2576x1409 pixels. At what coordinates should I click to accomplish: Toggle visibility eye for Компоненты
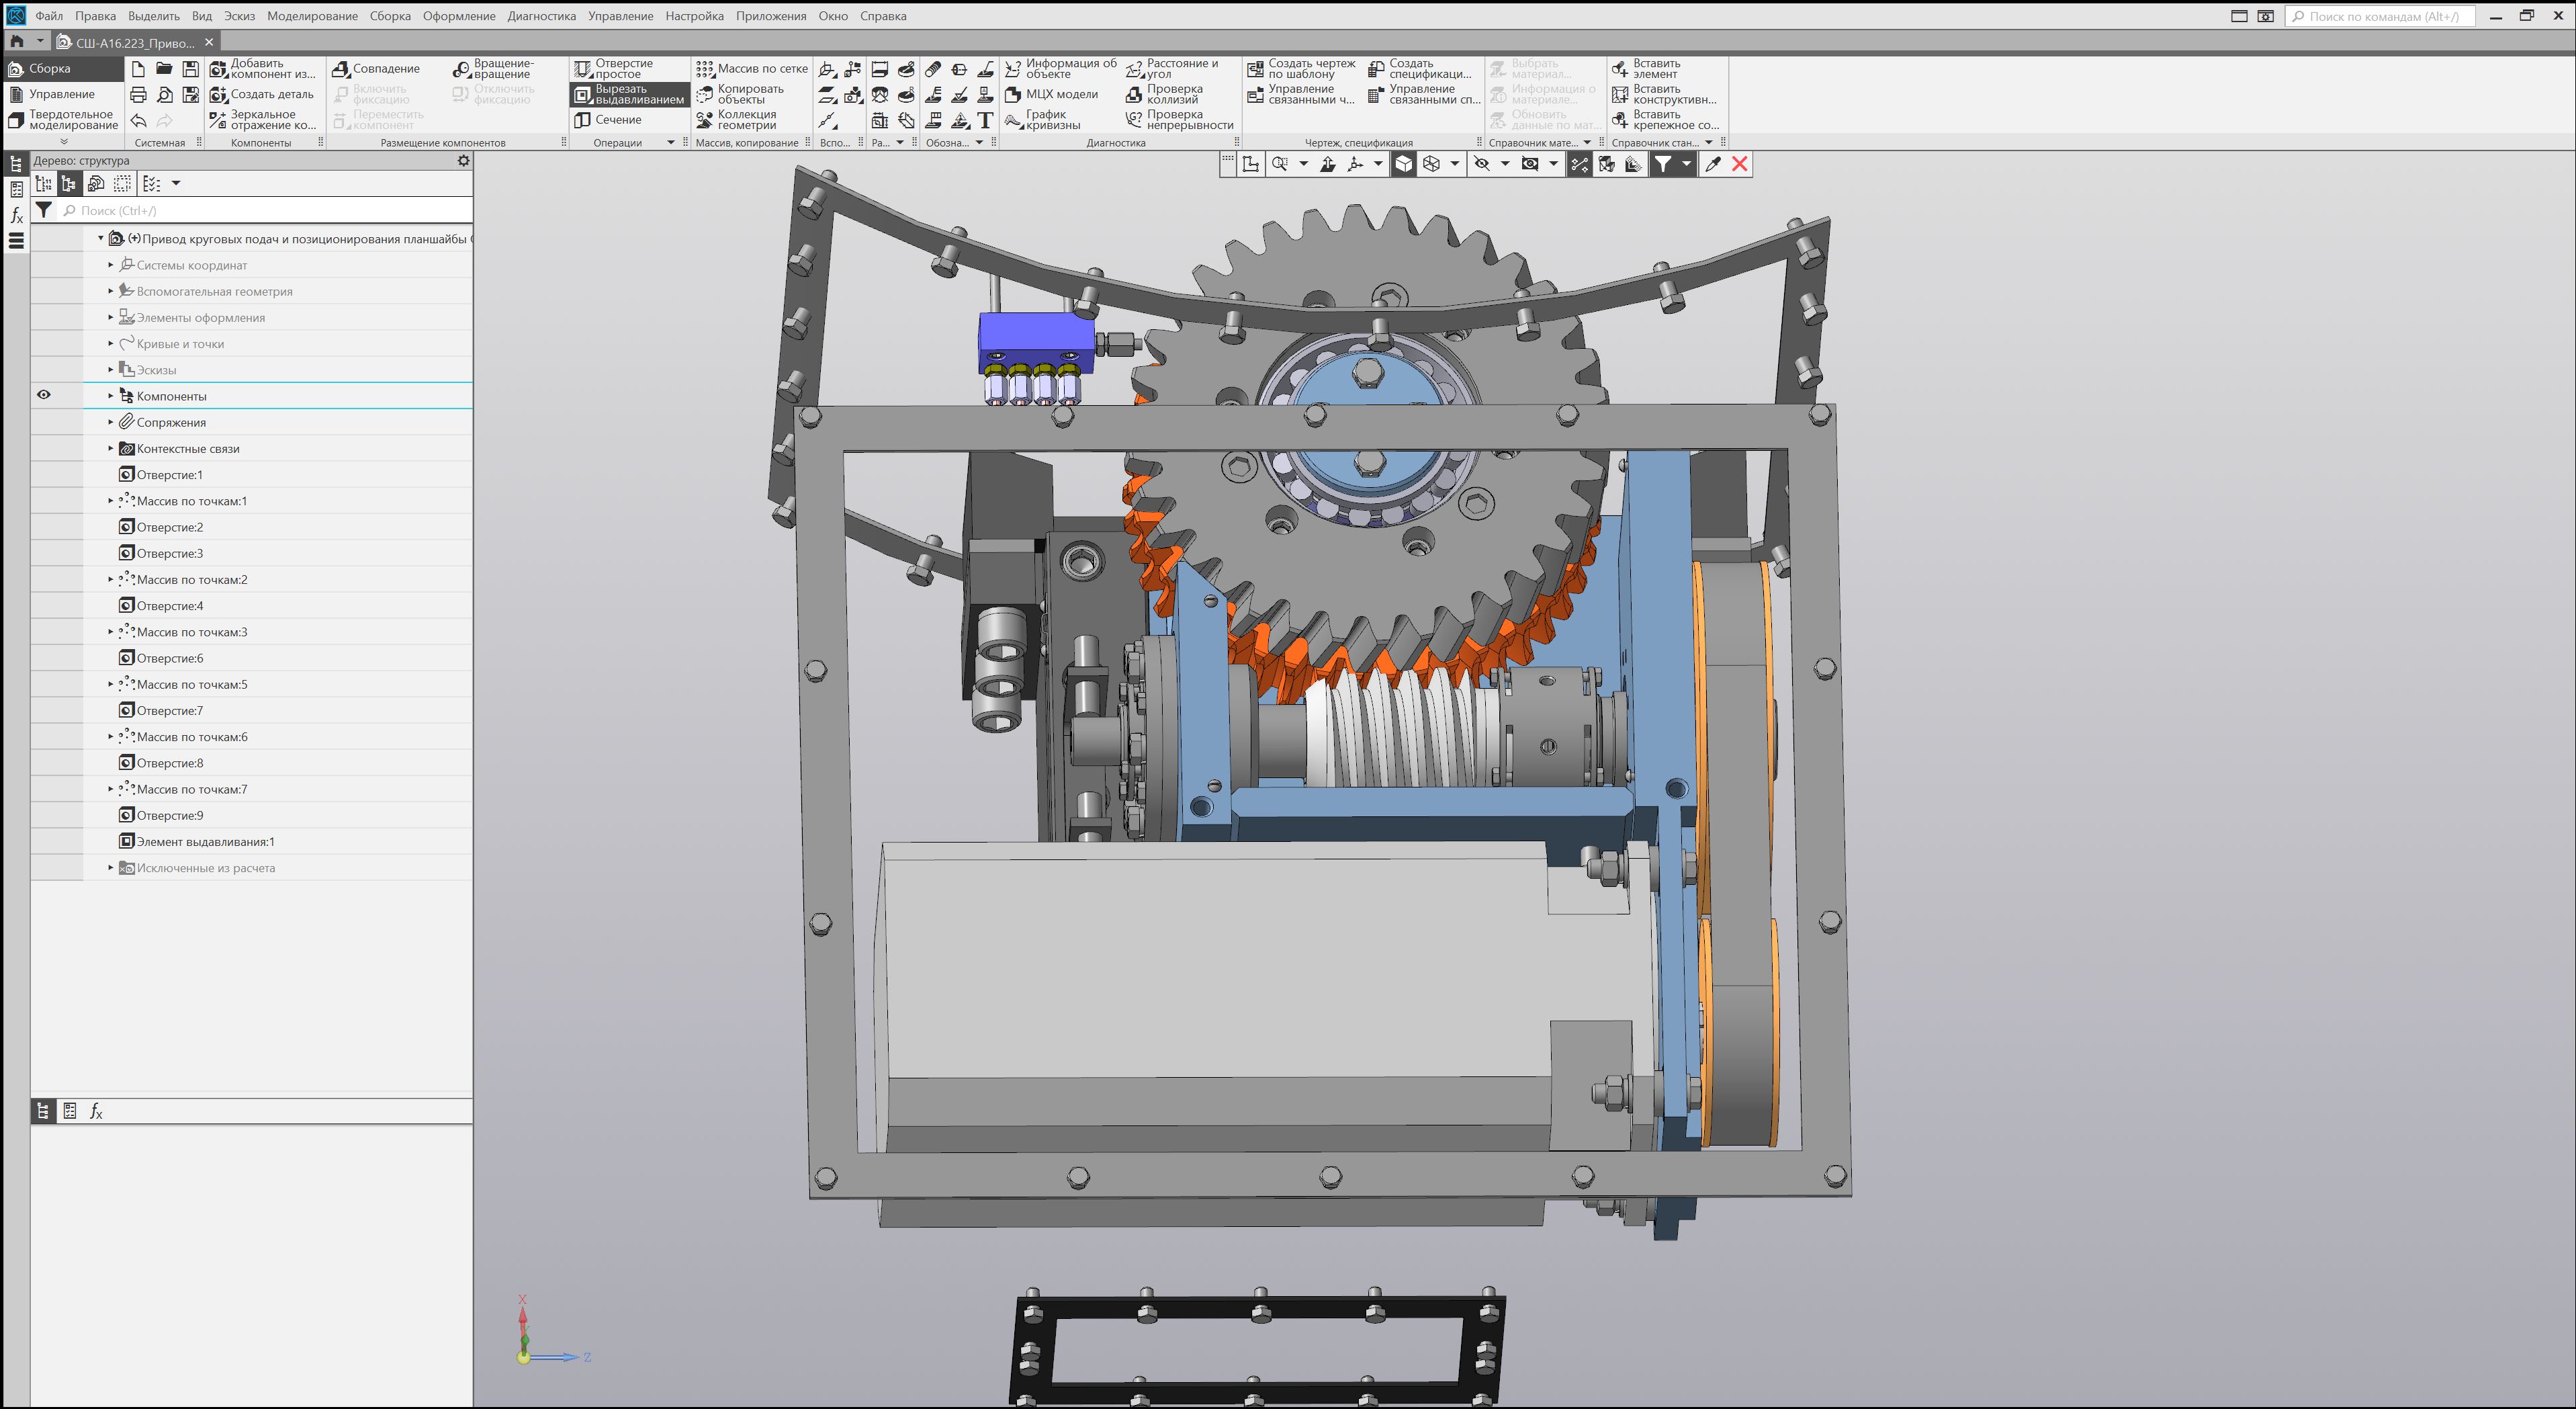click(x=44, y=395)
